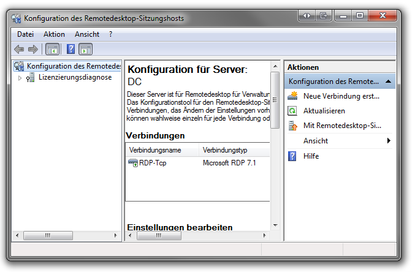Screen dimensions: 415x272
Task: Toggle the action pane toolbar icon
Action: pos(86,49)
